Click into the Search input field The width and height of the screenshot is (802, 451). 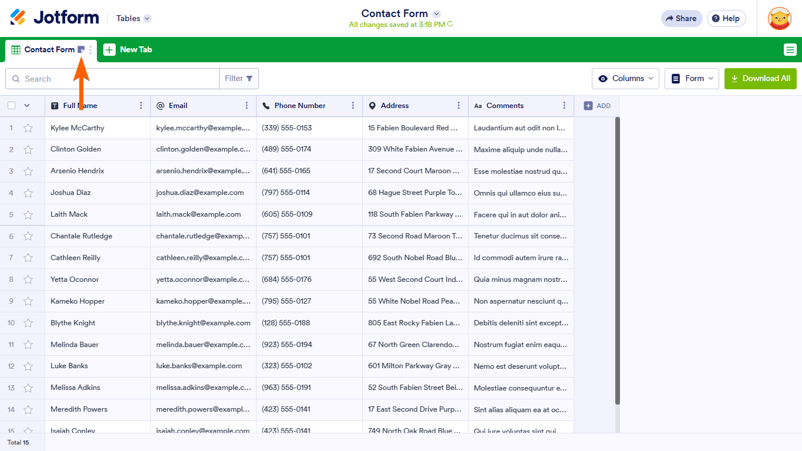(x=117, y=79)
